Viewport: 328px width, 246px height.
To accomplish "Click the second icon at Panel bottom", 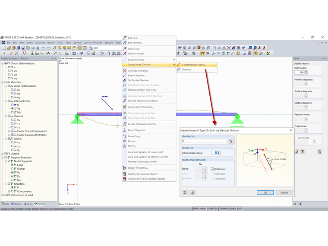I will click(x=300, y=204).
